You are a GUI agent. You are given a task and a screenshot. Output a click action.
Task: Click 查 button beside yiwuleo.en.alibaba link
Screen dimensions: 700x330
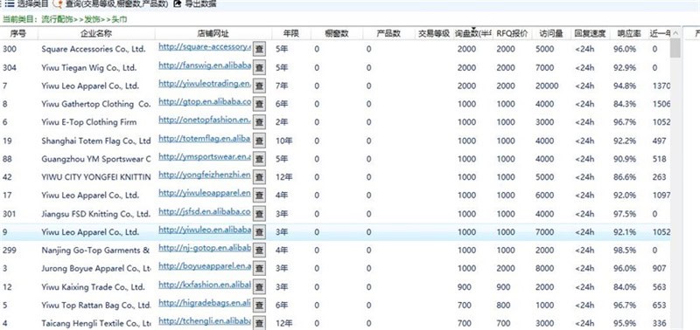point(259,232)
